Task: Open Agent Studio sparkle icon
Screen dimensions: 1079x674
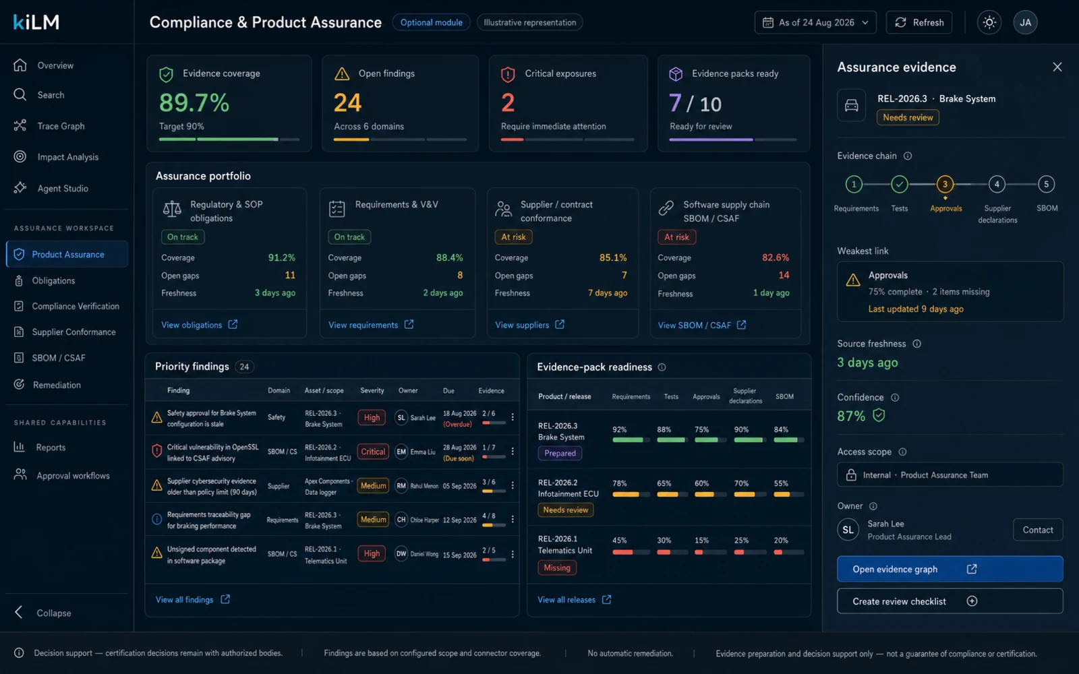Action: click(x=20, y=188)
